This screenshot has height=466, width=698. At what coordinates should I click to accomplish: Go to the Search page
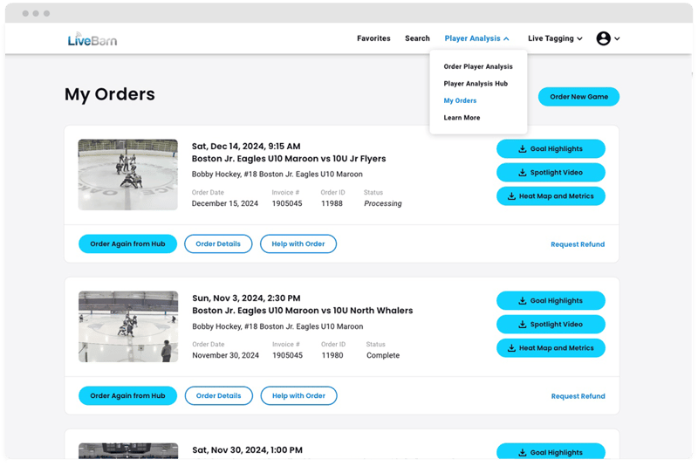pos(417,38)
